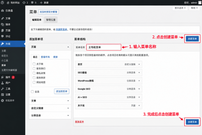Open the admin avatar in the top bar

[x=200, y=3]
